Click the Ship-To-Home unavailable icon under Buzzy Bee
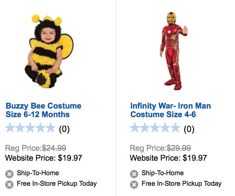The height and width of the screenshot is (196, 235). tap(9, 174)
